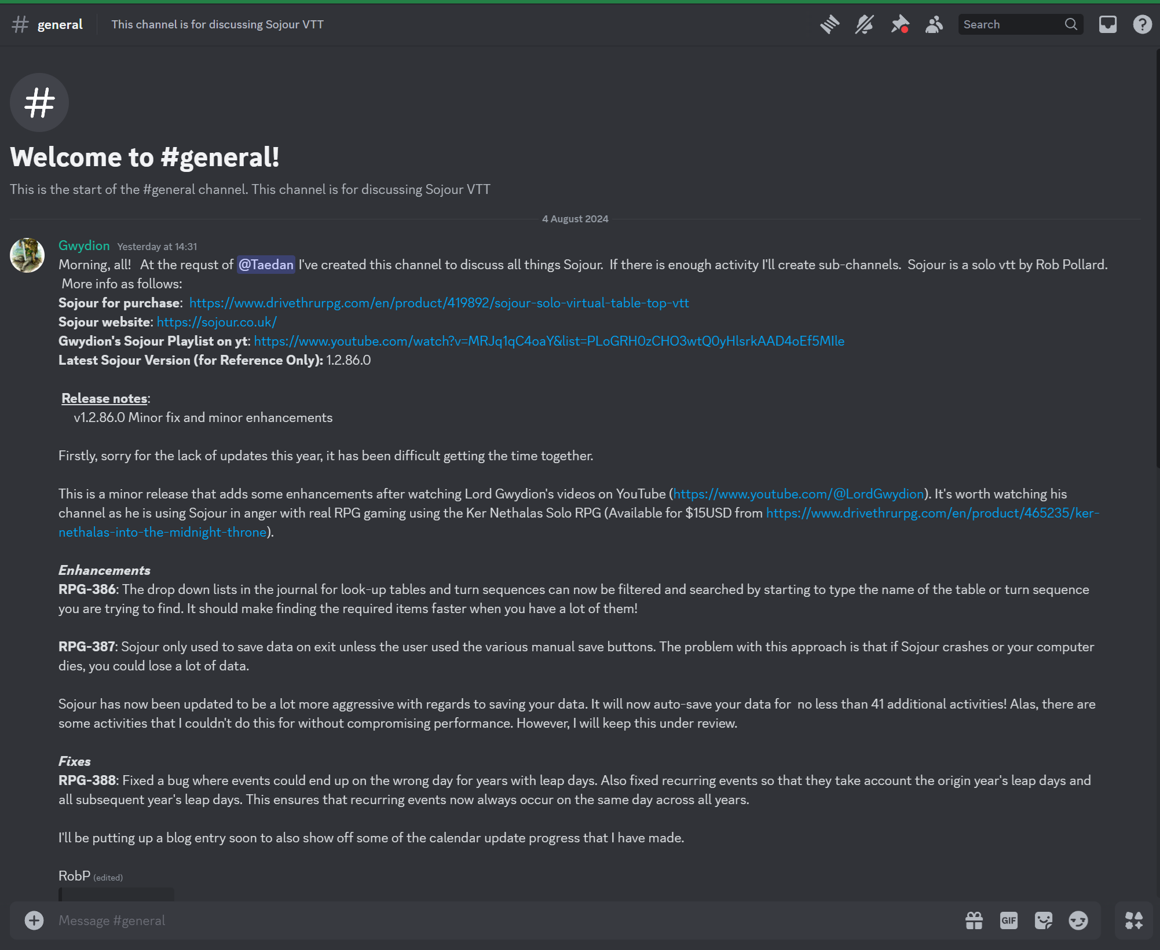Toggle channel notification settings bell
The image size is (1160, 950).
point(865,24)
